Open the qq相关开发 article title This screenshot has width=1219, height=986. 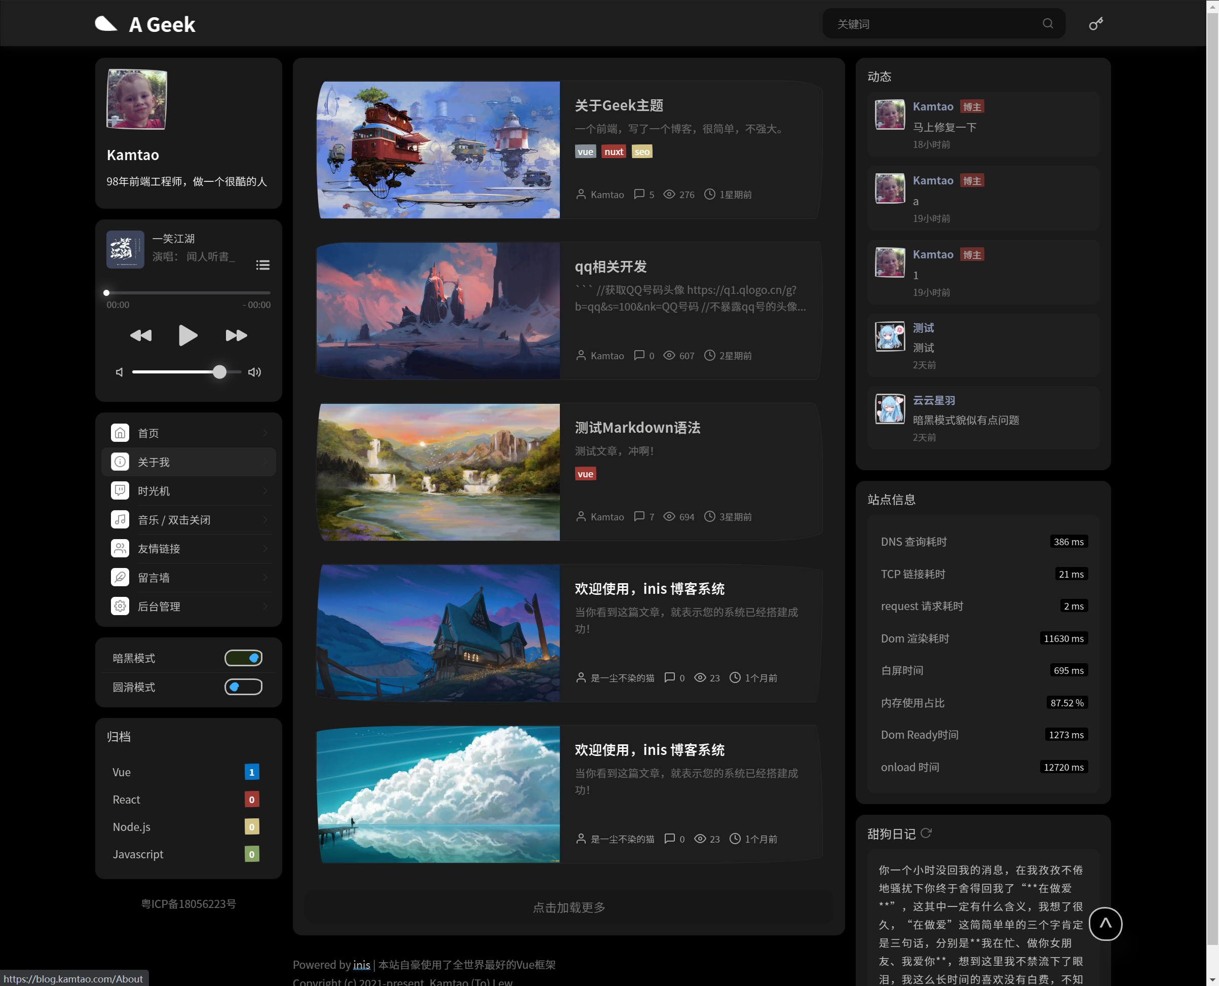(x=611, y=267)
